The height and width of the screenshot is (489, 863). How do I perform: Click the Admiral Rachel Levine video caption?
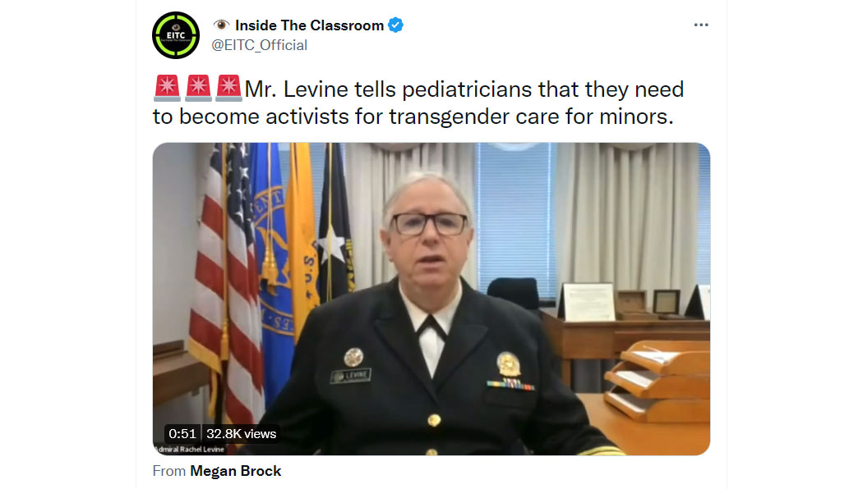(x=191, y=449)
